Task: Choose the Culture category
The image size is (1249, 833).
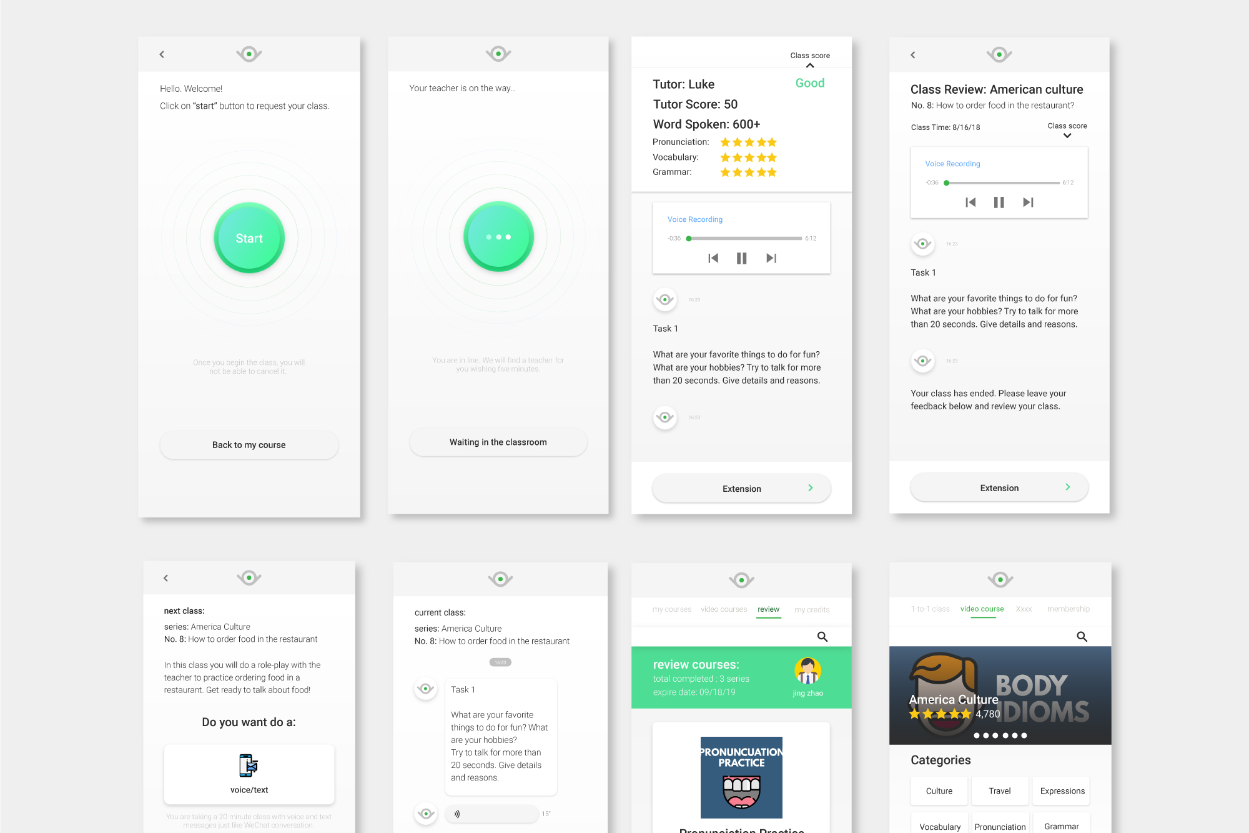Action: pyautogui.click(x=939, y=791)
